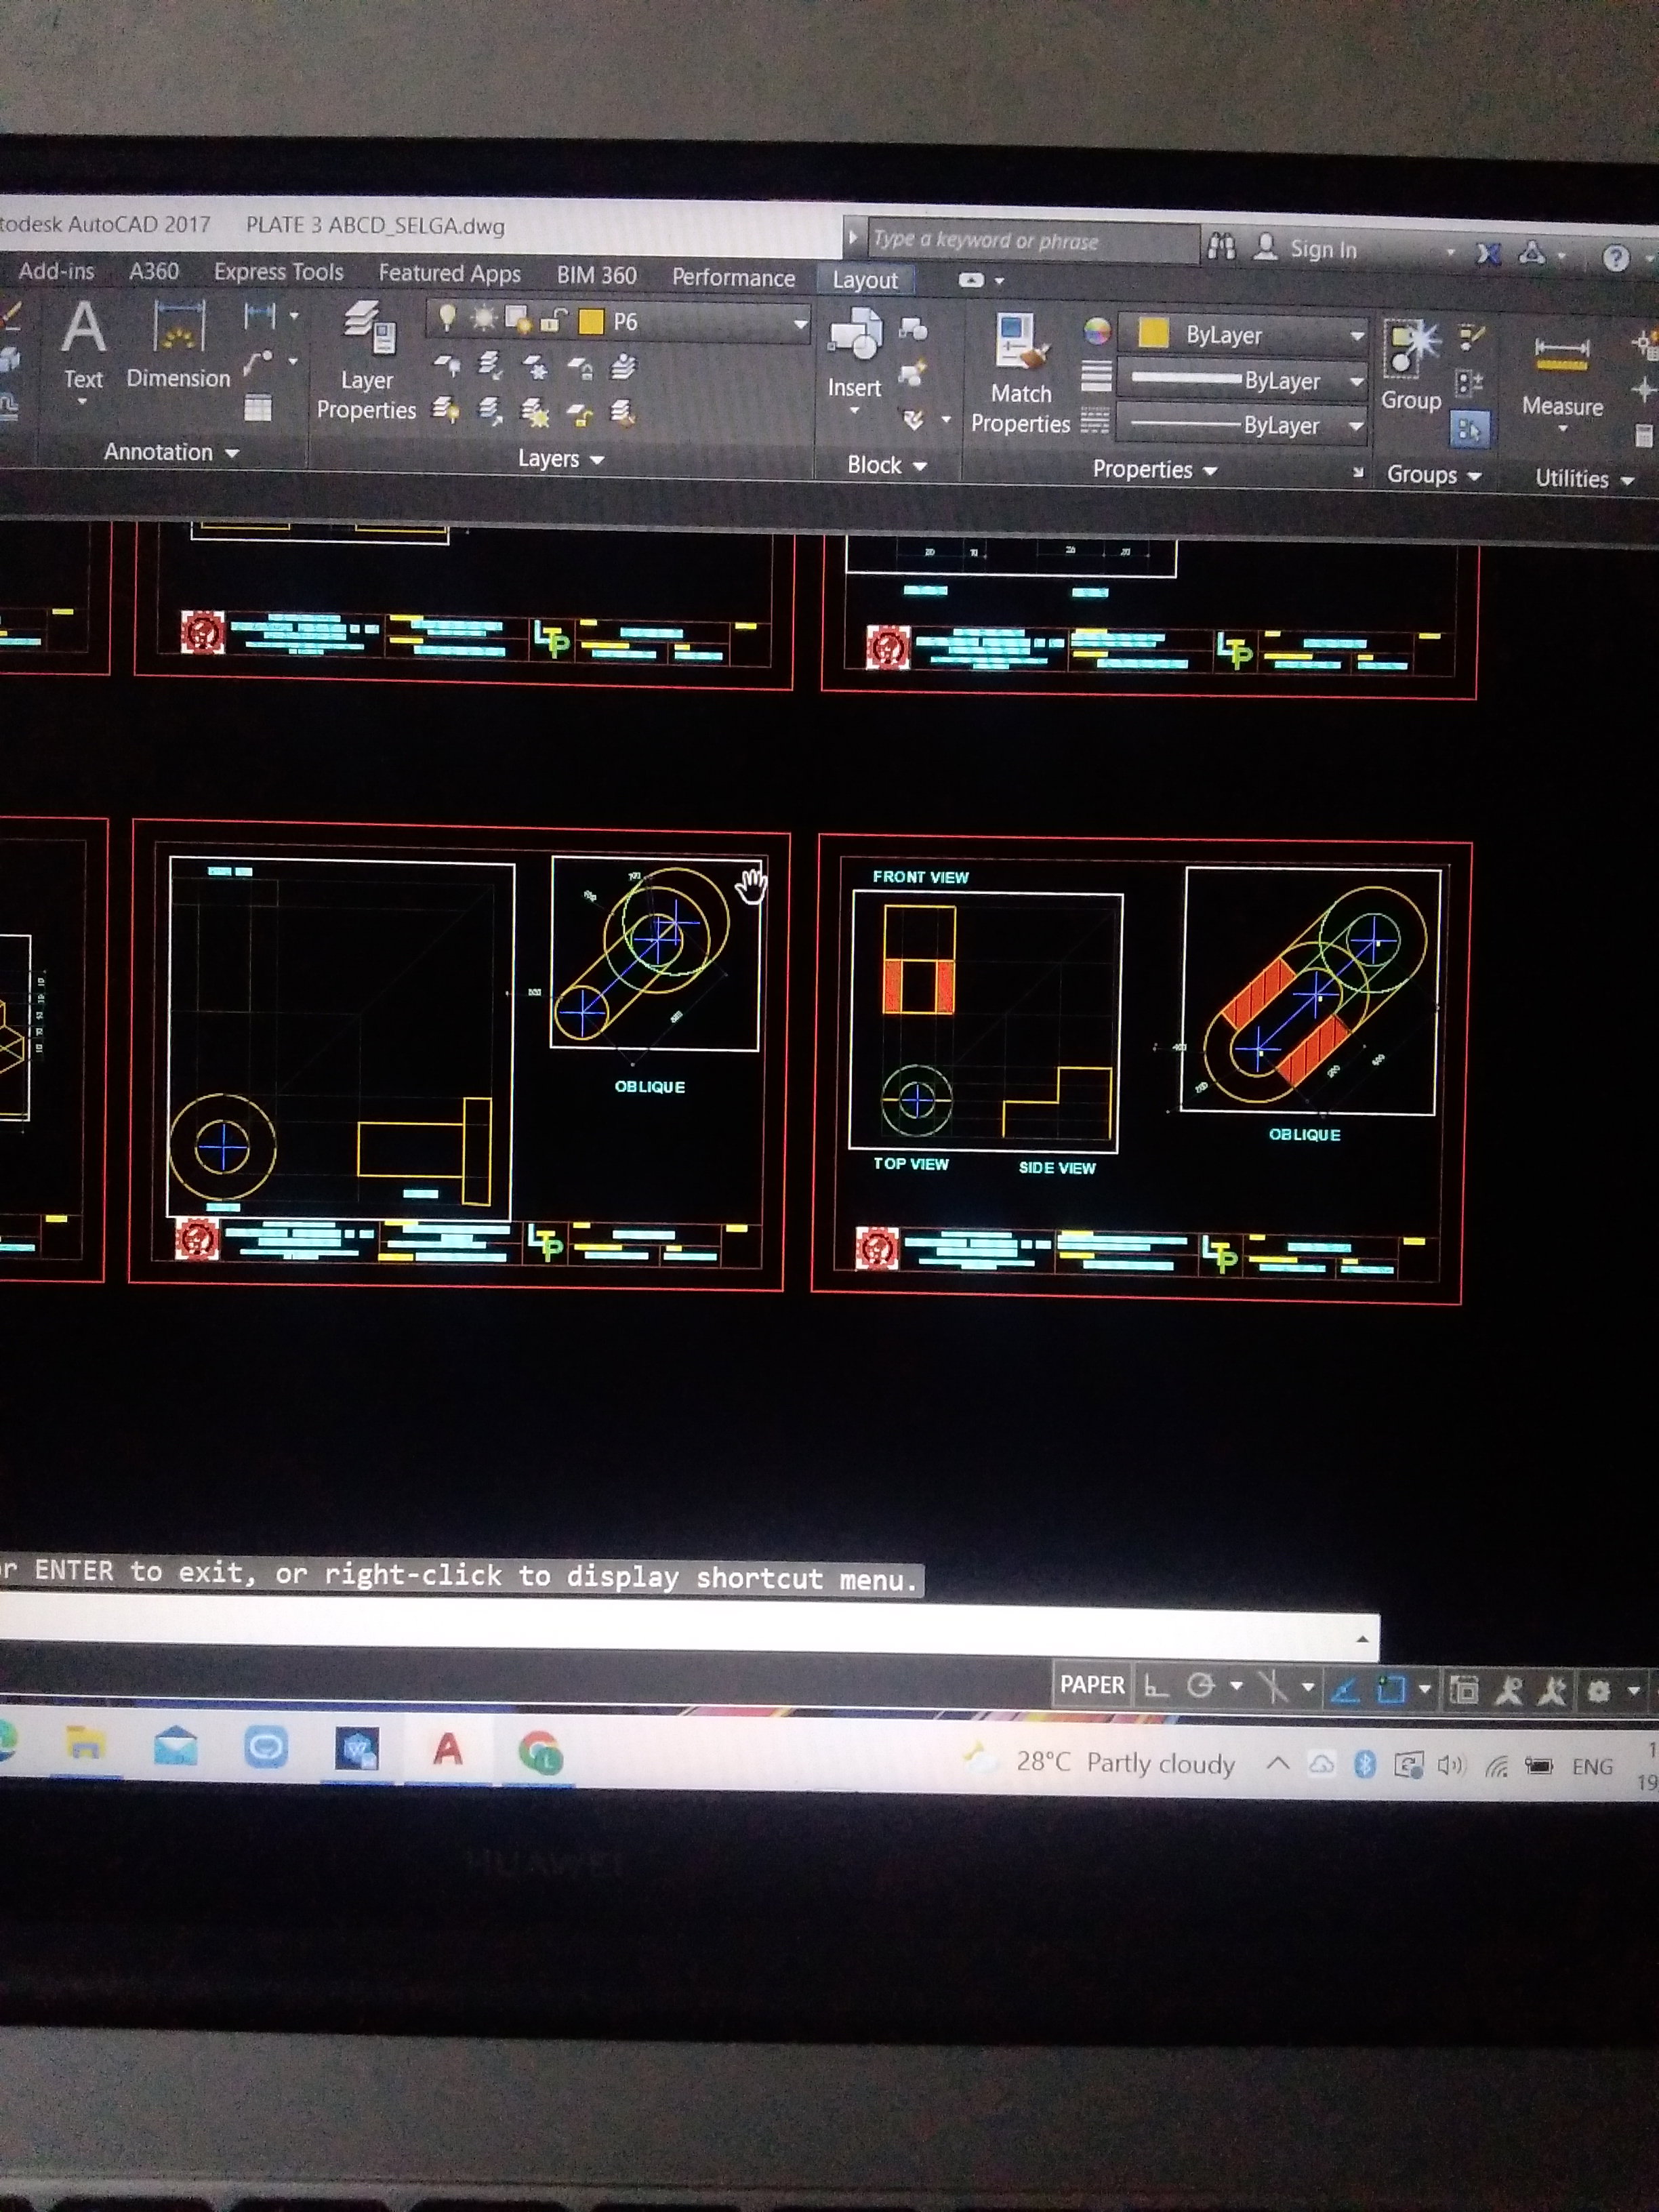The image size is (1659, 2212).
Task: Toggle PAPER space button in status bar
Action: point(1091,1685)
